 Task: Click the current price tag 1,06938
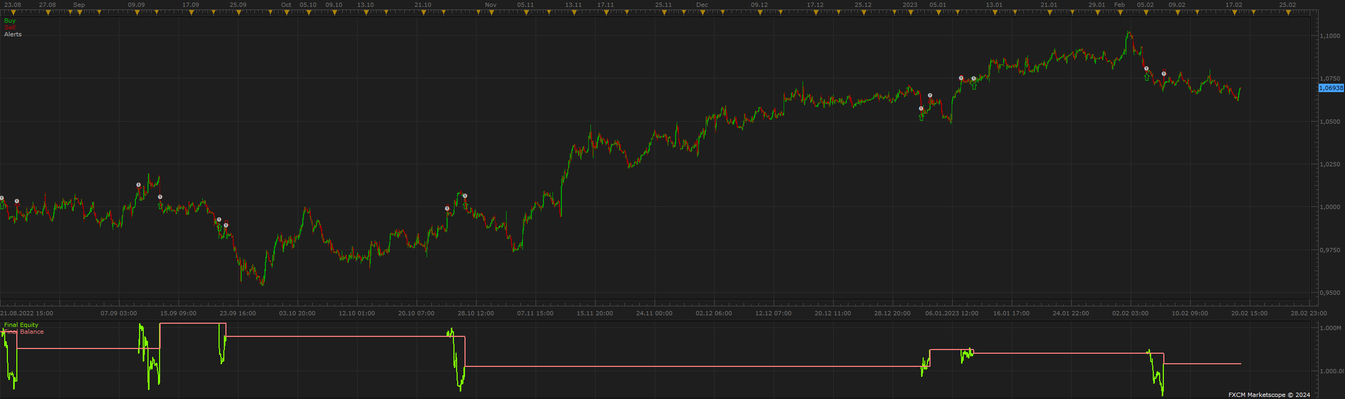(1331, 88)
